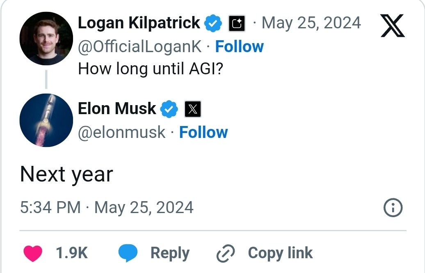Click the X affiliate badge beside Elon Musk
Screen dimensions: 425x273
pos(193,109)
